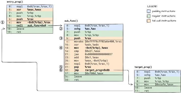The height and width of the screenshot is (93, 181).
Task: Click the orange tail call instructions legend swatch
Action: click(149, 21)
